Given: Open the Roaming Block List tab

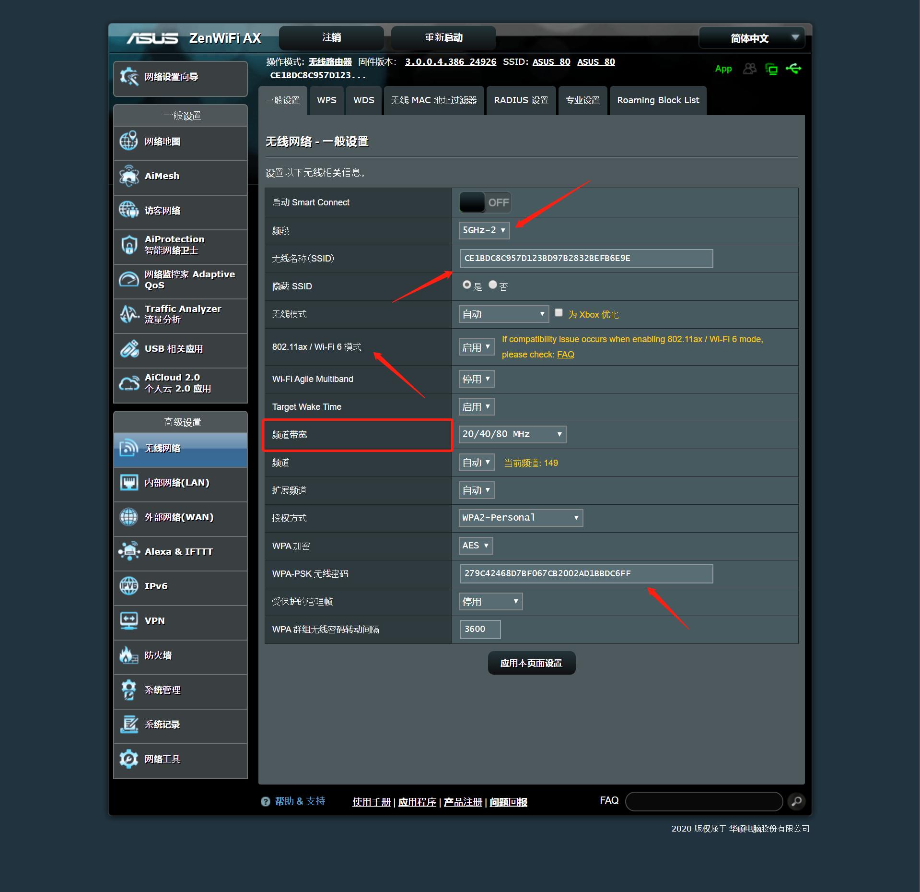Looking at the screenshot, I should pyautogui.click(x=658, y=100).
